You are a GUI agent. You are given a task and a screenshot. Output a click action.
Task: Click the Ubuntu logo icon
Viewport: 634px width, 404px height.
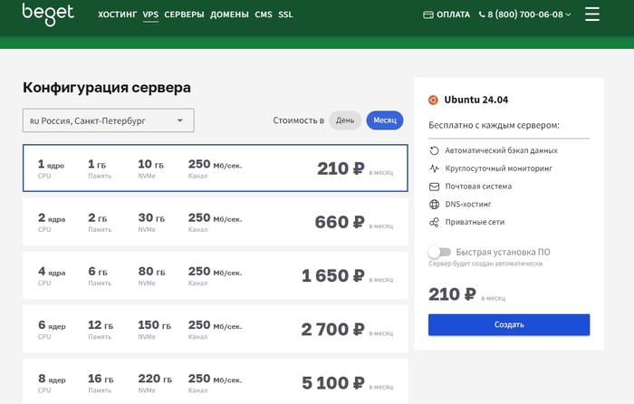click(x=434, y=101)
